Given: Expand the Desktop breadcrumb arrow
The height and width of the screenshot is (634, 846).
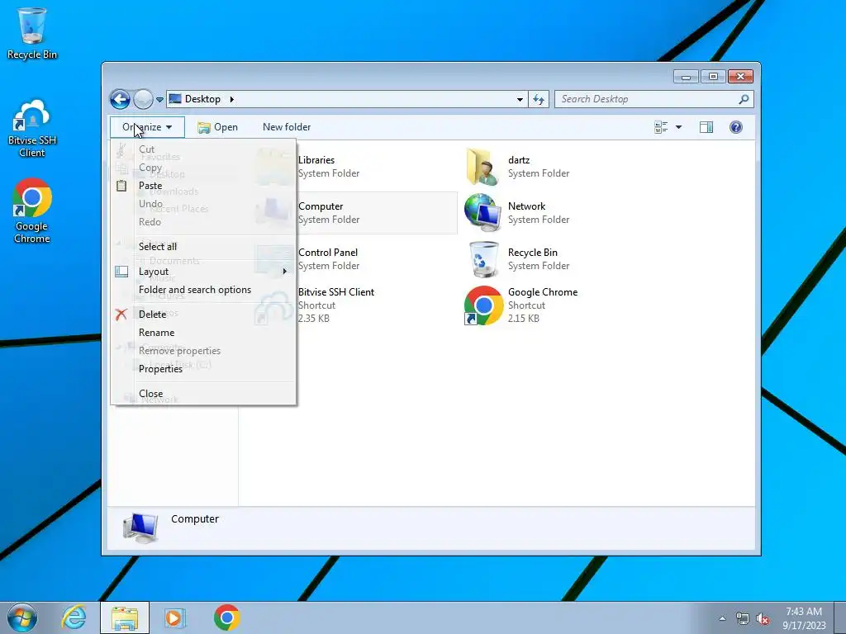Looking at the screenshot, I should coord(232,99).
